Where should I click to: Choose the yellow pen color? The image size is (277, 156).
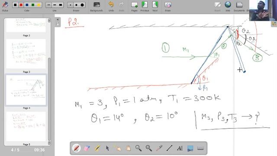(39, 5)
